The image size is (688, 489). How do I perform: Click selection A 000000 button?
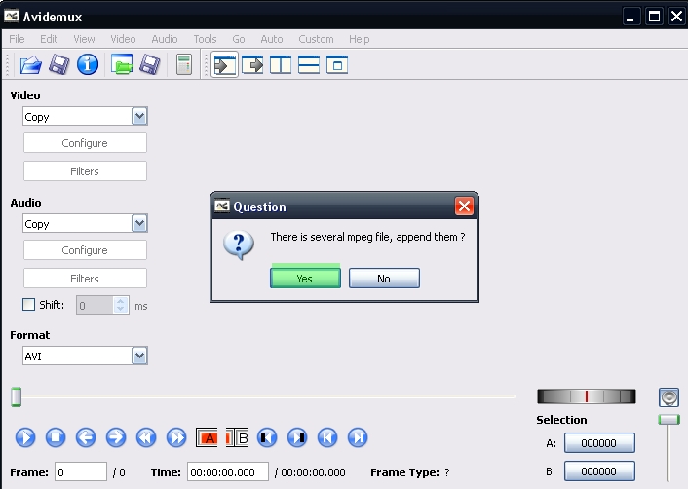coord(599,443)
